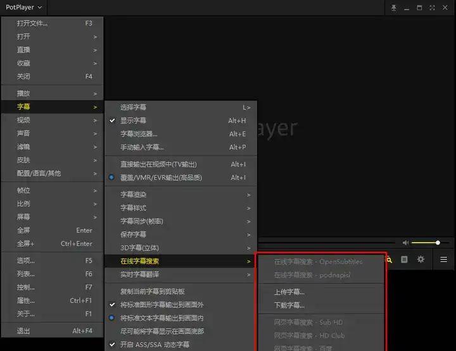
Task: Expand the 播放 submenu
Action: tap(53, 94)
